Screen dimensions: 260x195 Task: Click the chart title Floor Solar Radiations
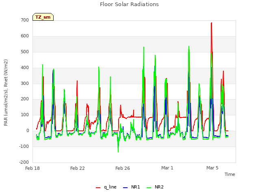129,4
